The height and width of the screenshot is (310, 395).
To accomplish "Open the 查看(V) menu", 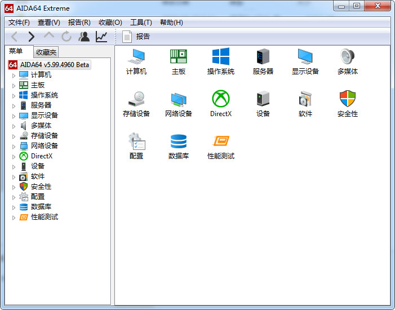I will click(x=49, y=23).
